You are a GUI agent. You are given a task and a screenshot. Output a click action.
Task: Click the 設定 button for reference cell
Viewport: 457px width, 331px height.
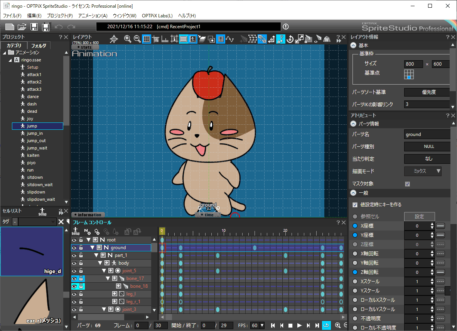[x=420, y=217]
